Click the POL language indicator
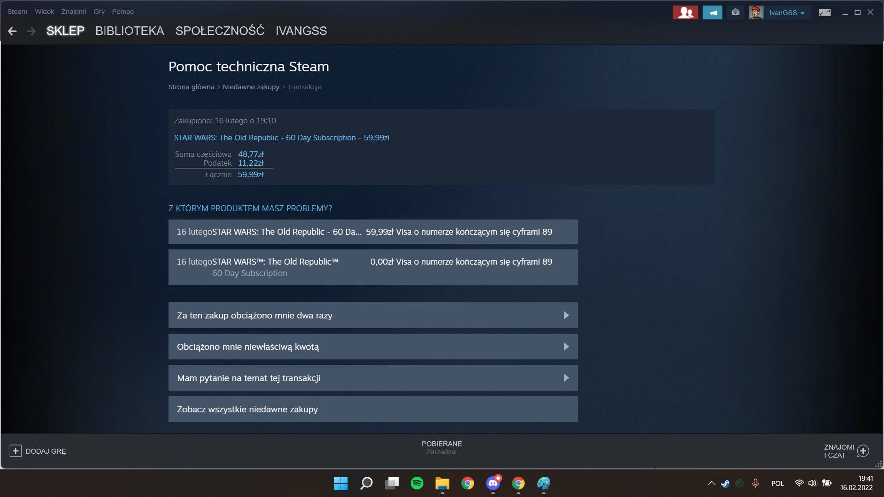 click(x=778, y=484)
